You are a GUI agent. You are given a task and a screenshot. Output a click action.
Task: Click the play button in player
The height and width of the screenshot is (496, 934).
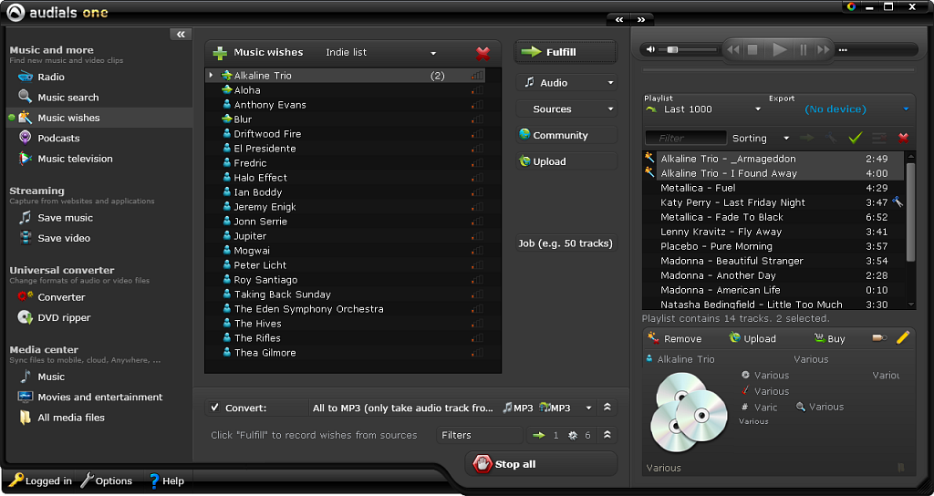[x=779, y=50]
